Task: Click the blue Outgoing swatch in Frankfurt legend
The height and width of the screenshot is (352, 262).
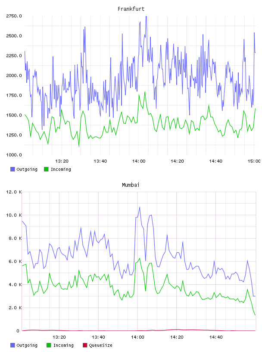Action: [x=12, y=169]
